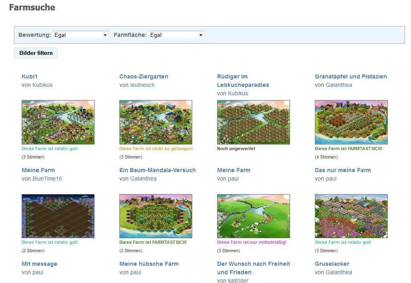Visit author kaitrider's profile
411x283 pixels.
point(238,280)
